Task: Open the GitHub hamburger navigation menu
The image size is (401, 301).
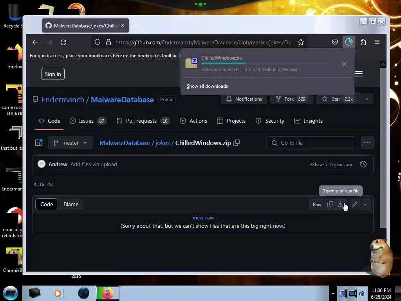Action: [x=359, y=74]
